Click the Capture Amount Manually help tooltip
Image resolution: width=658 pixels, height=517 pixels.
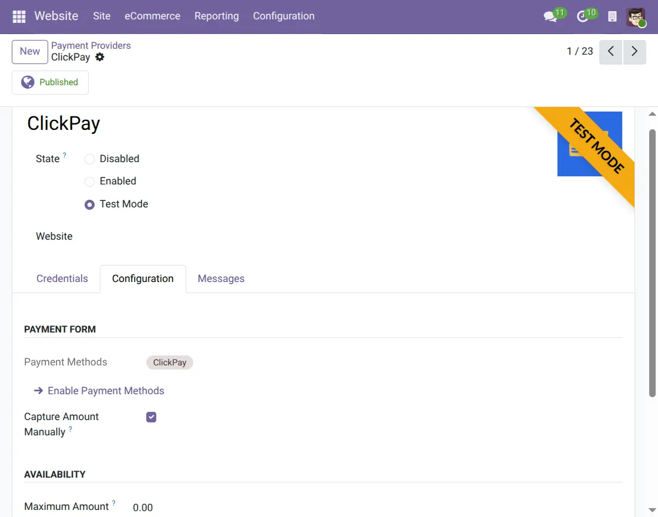[x=70, y=428]
